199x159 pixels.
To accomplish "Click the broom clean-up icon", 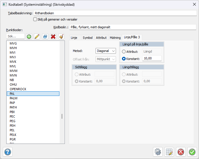I will tap(61, 37).
